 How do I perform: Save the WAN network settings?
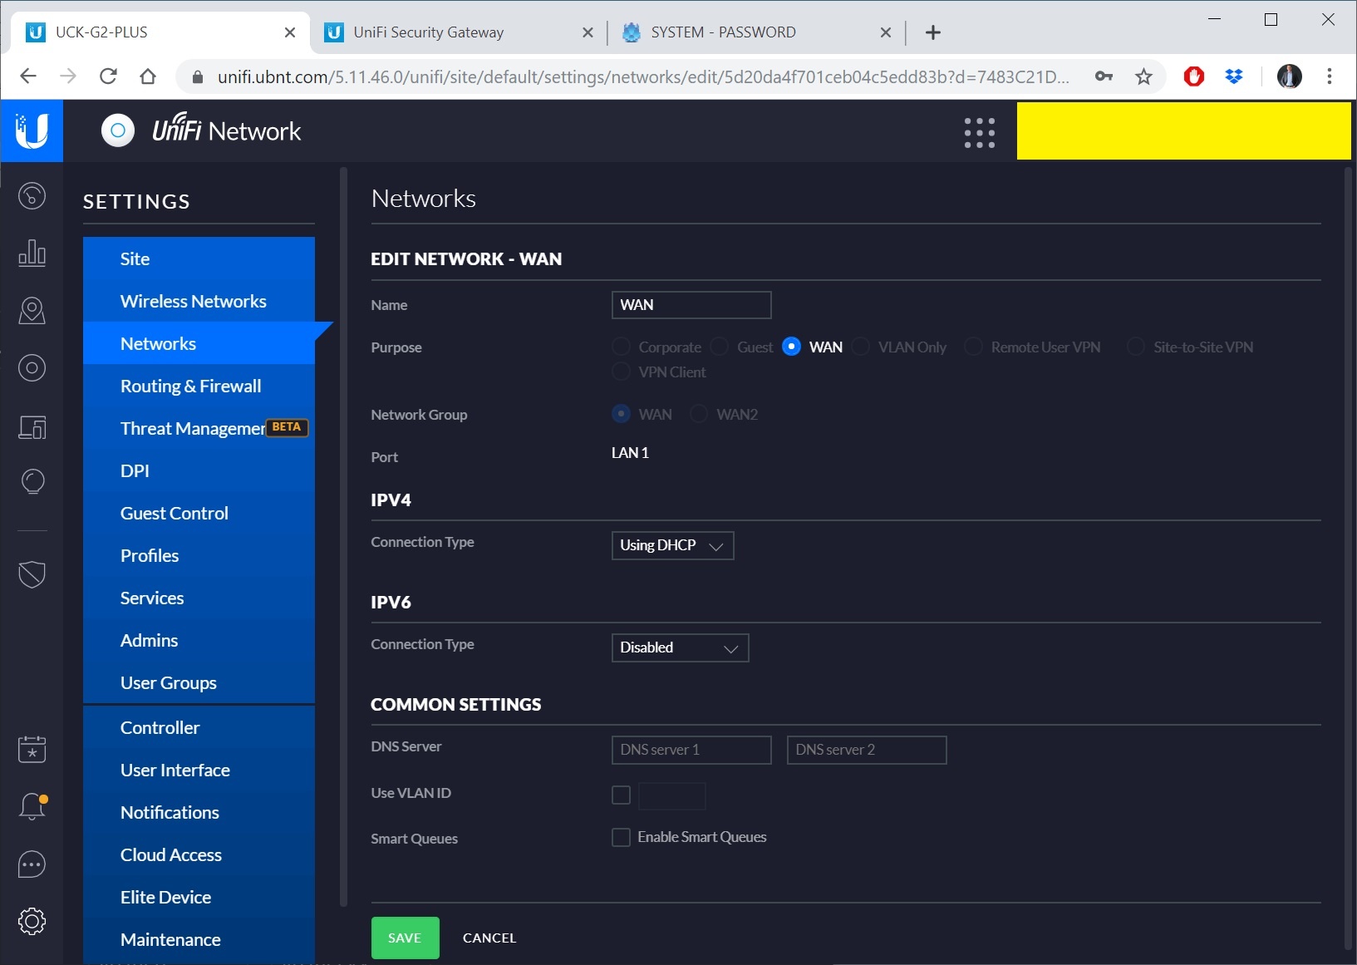[405, 938]
